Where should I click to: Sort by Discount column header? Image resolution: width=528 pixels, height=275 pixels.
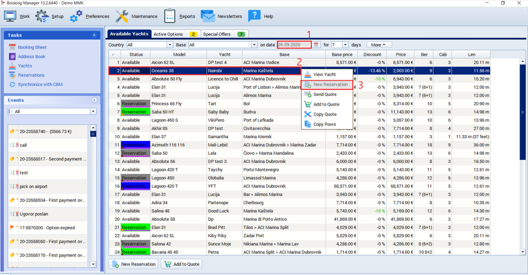[x=372, y=54]
